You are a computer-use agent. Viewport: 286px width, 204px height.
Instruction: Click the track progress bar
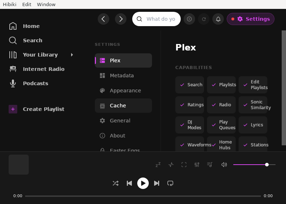pos(143,196)
